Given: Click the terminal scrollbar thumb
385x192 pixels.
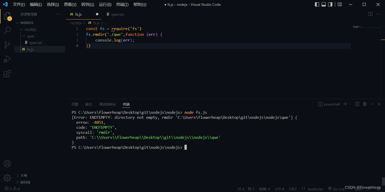Looking at the screenshot, I should click(x=383, y=181).
